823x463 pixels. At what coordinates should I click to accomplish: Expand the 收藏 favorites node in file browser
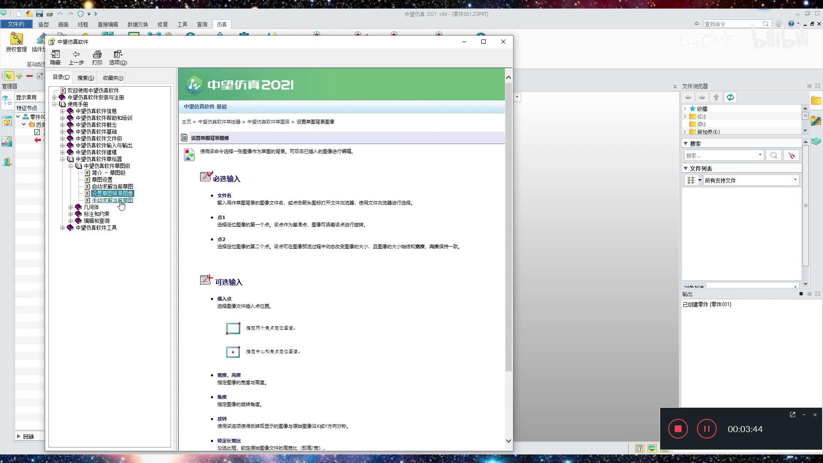(685, 109)
